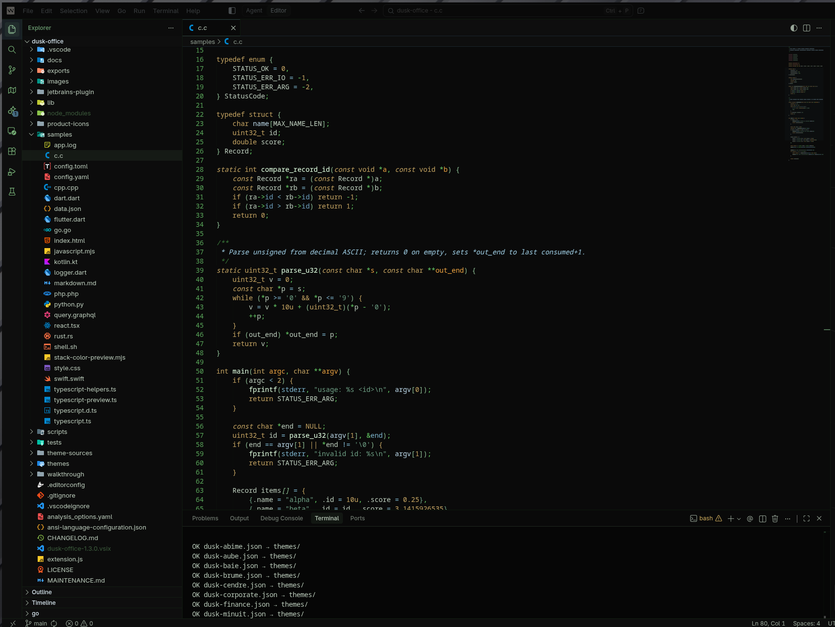Viewport: 835px width, 627px height.
Task: Switch to the Problems panel tab
Action: (205, 518)
